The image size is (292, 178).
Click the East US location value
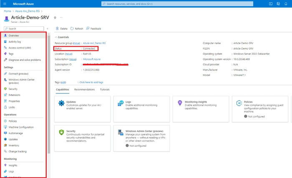(x=87, y=54)
